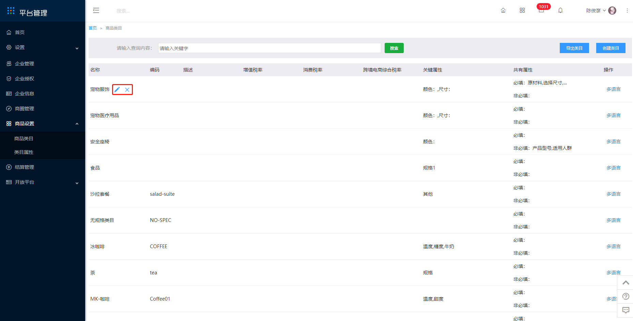Click the 名称 column header

point(95,70)
